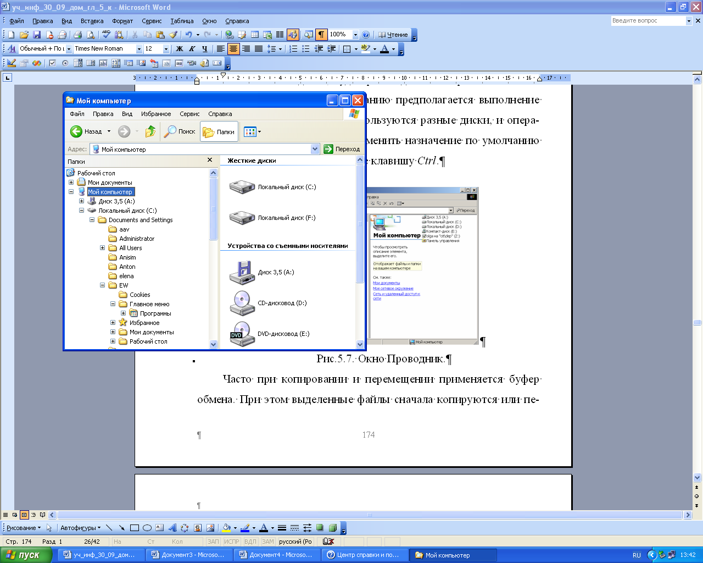Click the Up folder icon in Мой компьютер
The image size is (703, 563).
(x=150, y=131)
